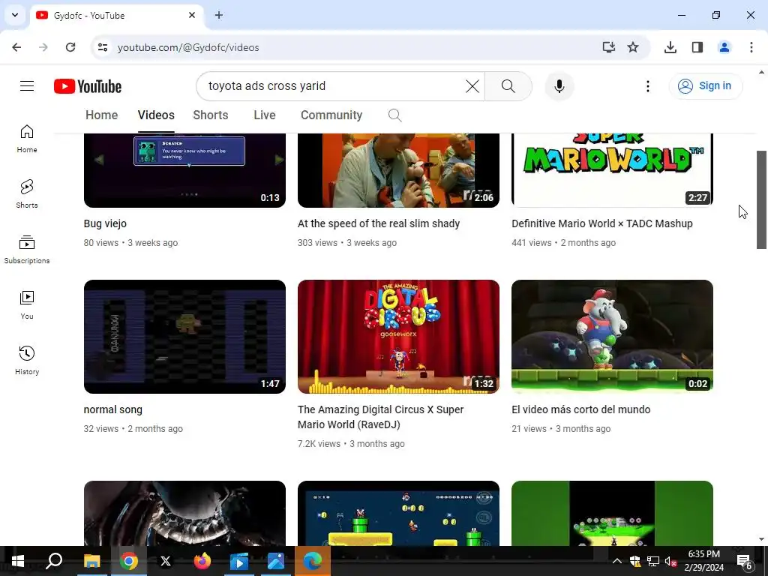Play the 2:06 slim shady thumbnail
The image size is (768, 576).
tap(398, 170)
